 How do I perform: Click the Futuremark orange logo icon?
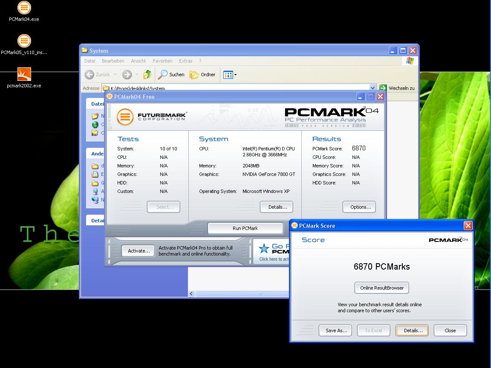point(125,117)
